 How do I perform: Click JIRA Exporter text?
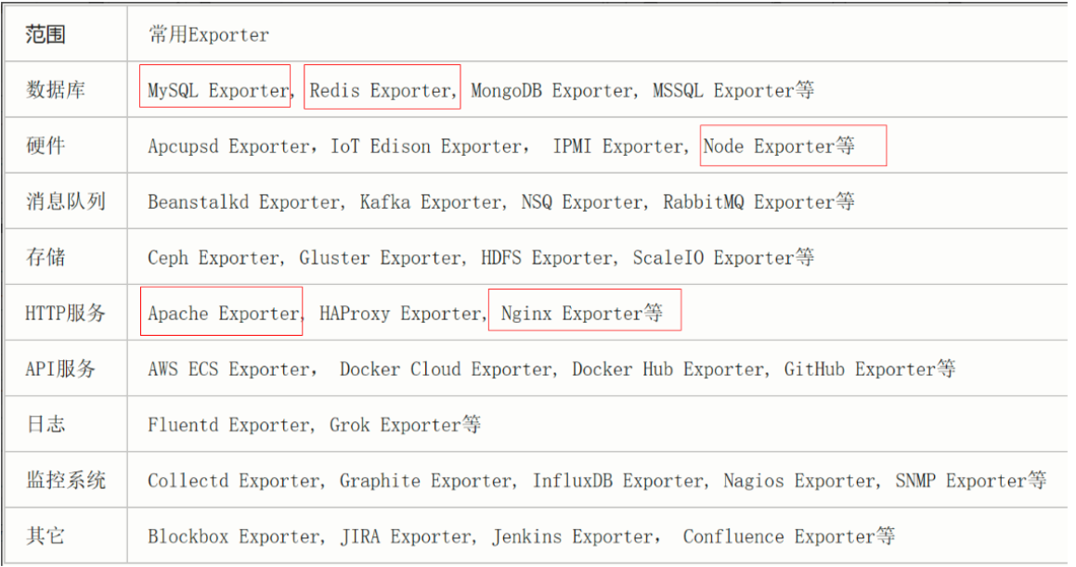(406, 535)
